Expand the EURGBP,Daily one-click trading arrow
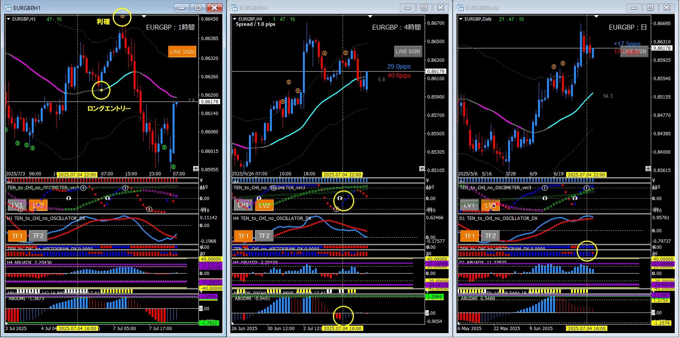The image size is (680, 338). click(461, 19)
